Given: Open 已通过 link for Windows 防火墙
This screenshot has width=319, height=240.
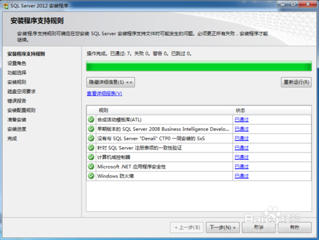Looking at the screenshot, I should [x=242, y=176].
